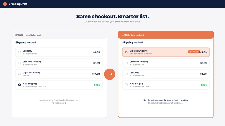Click the ShippingCraft brand name in header
225x126 pixels.
18,4
